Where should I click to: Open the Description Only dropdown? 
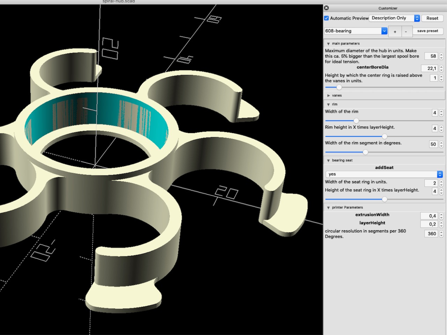(x=394, y=18)
